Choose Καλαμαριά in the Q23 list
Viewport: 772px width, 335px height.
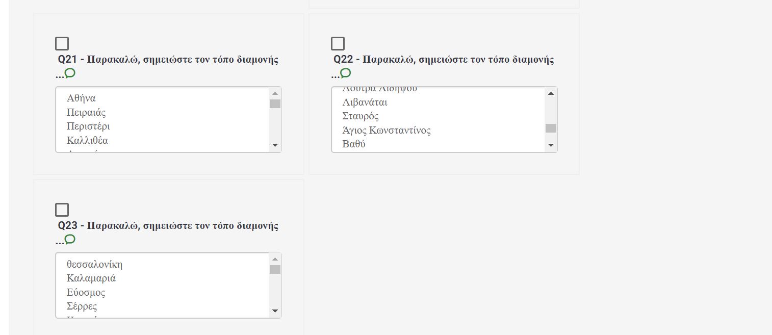91,278
